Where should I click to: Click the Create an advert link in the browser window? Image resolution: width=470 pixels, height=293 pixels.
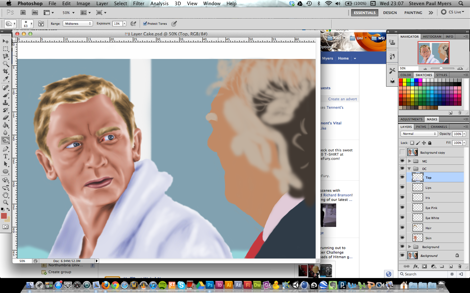[342, 99]
